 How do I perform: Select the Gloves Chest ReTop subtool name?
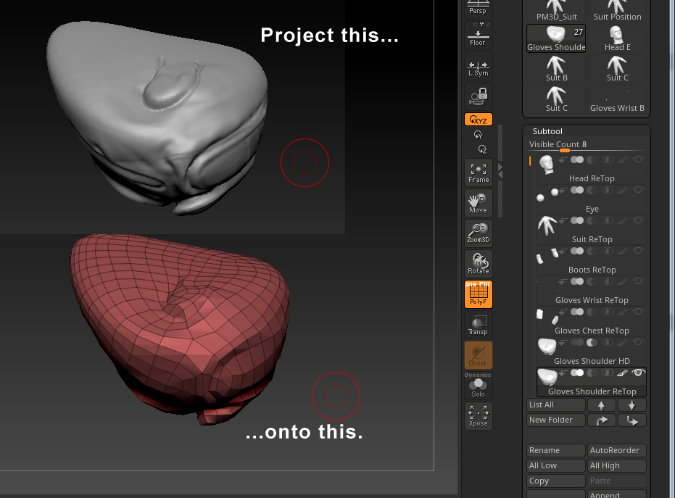pyautogui.click(x=592, y=331)
